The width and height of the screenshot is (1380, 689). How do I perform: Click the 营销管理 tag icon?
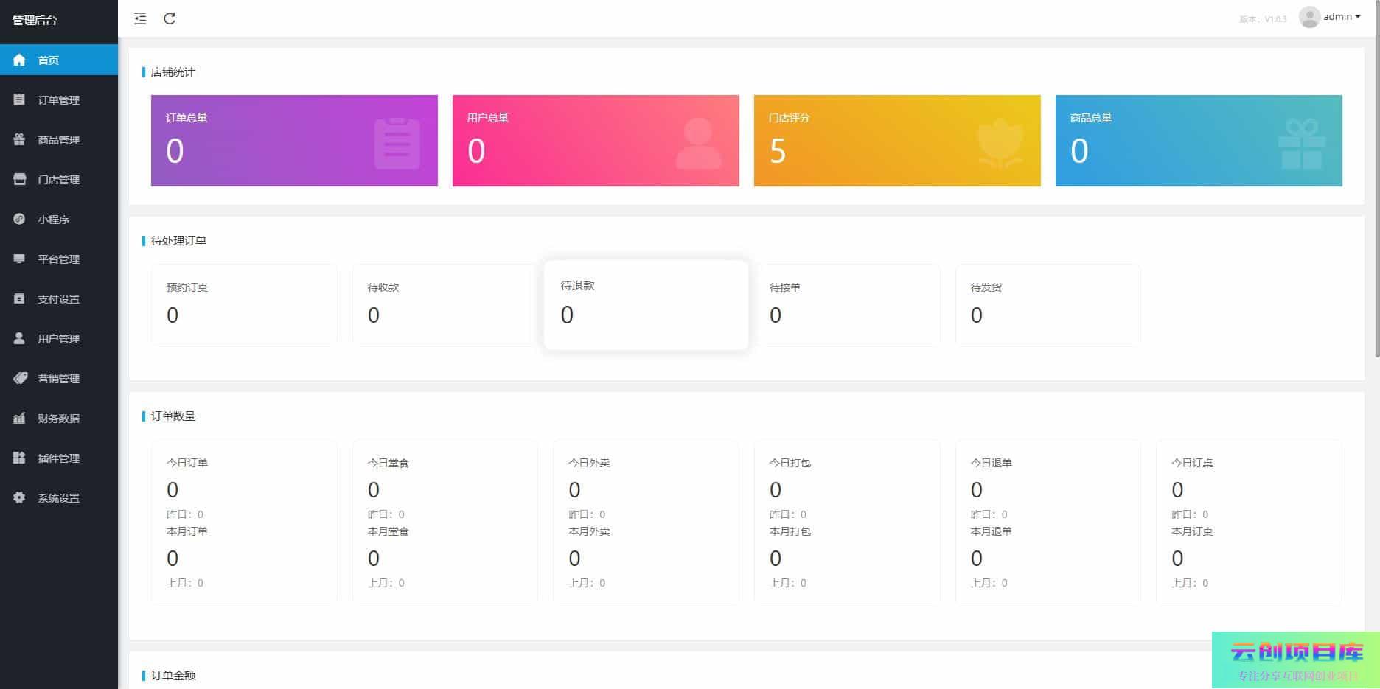(x=20, y=379)
